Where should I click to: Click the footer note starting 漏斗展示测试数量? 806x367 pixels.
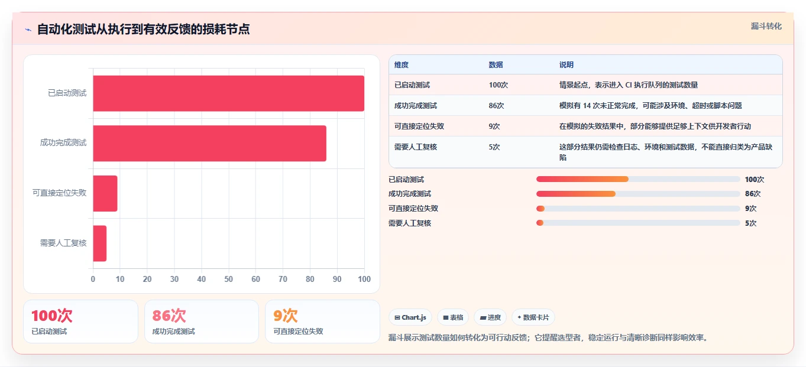548,338
